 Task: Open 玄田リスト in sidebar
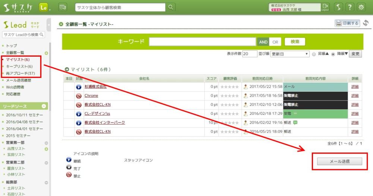[x=16, y=155]
